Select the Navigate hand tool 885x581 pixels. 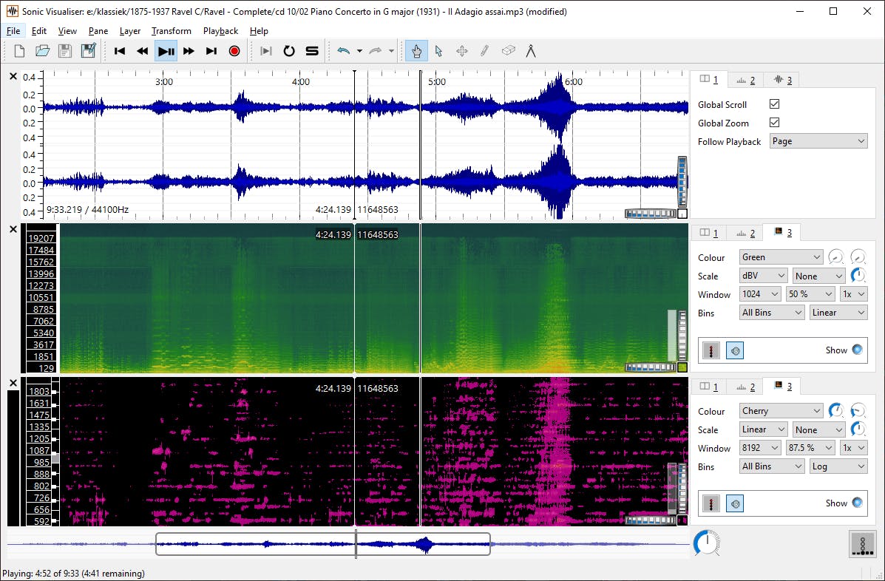click(416, 51)
